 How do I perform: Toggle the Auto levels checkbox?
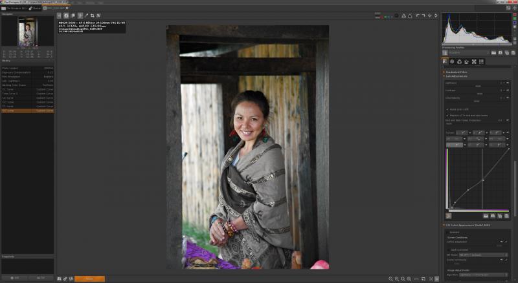click(447, 109)
